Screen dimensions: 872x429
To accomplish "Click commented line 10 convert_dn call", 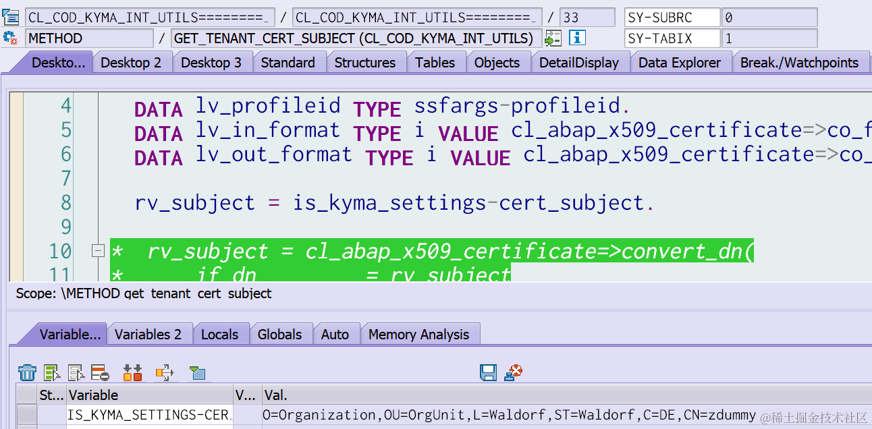I will (432, 251).
